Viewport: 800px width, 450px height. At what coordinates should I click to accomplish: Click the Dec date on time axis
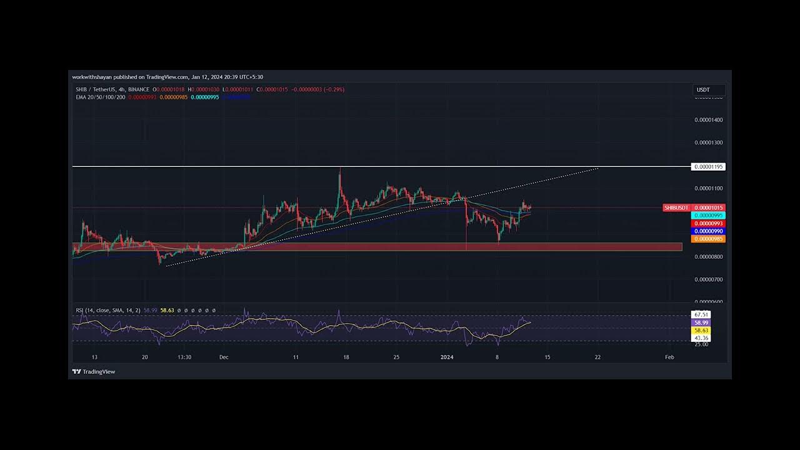click(x=224, y=357)
